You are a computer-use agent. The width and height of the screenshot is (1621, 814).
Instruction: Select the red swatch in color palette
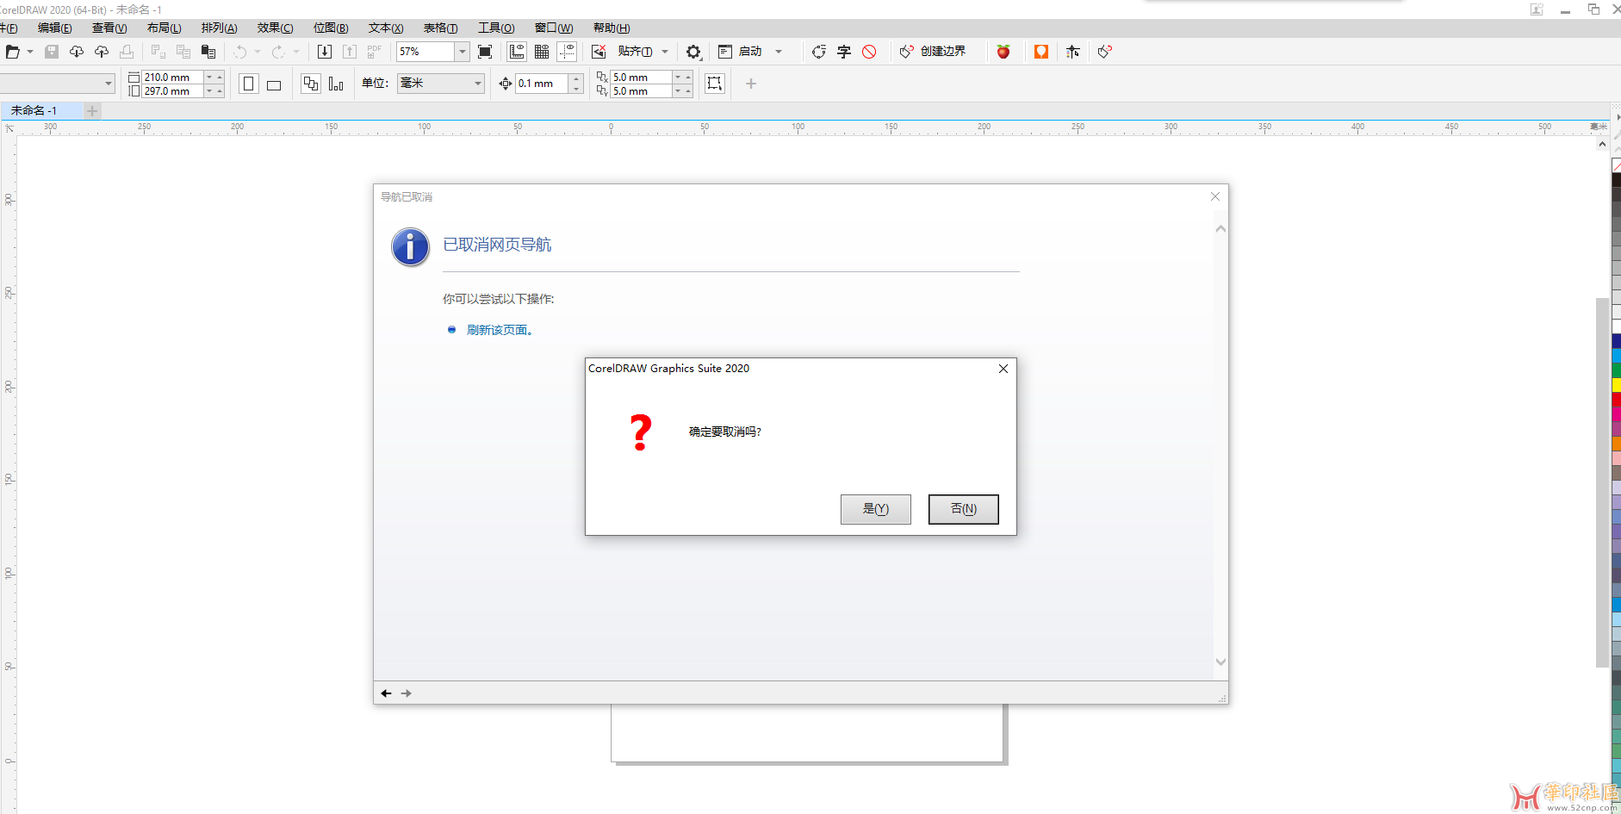click(x=1617, y=400)
